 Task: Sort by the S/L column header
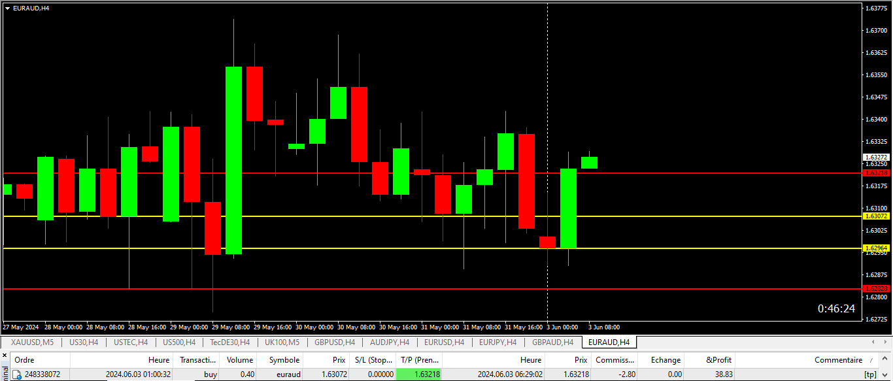(372, 360)
